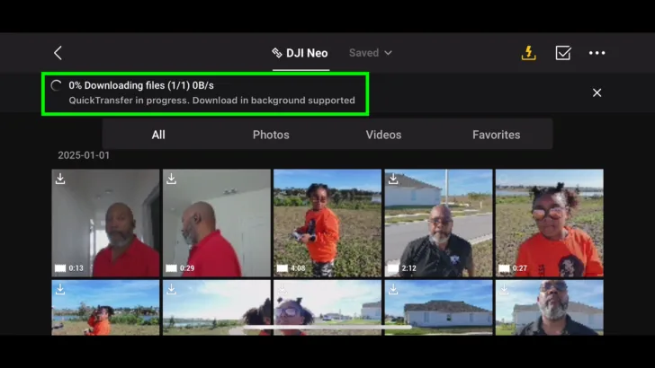Screen dimensions: 655x368
Task: Switch to the Favorites tab
Action: point(497,135)
